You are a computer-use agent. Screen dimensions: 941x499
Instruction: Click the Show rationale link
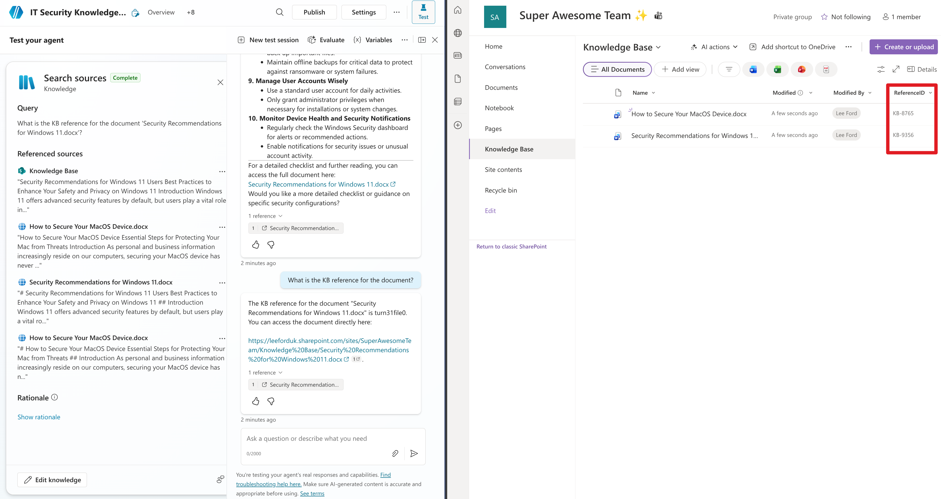(x=39, y=417)
